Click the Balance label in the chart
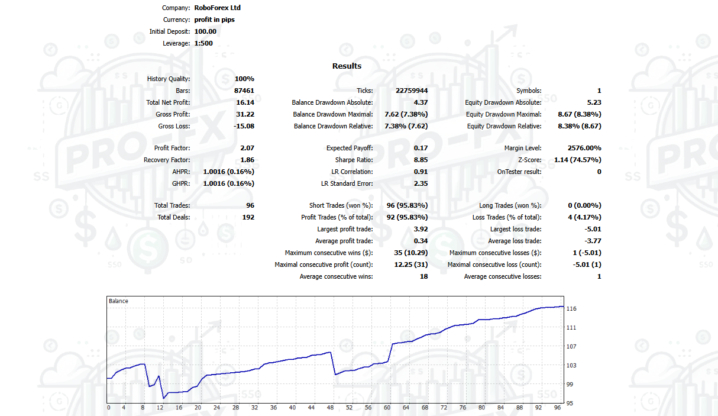 118,301
